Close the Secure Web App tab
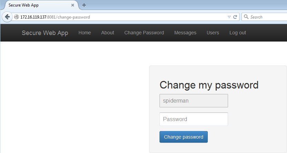Screen dimensions: 287x153 (73, 5)
